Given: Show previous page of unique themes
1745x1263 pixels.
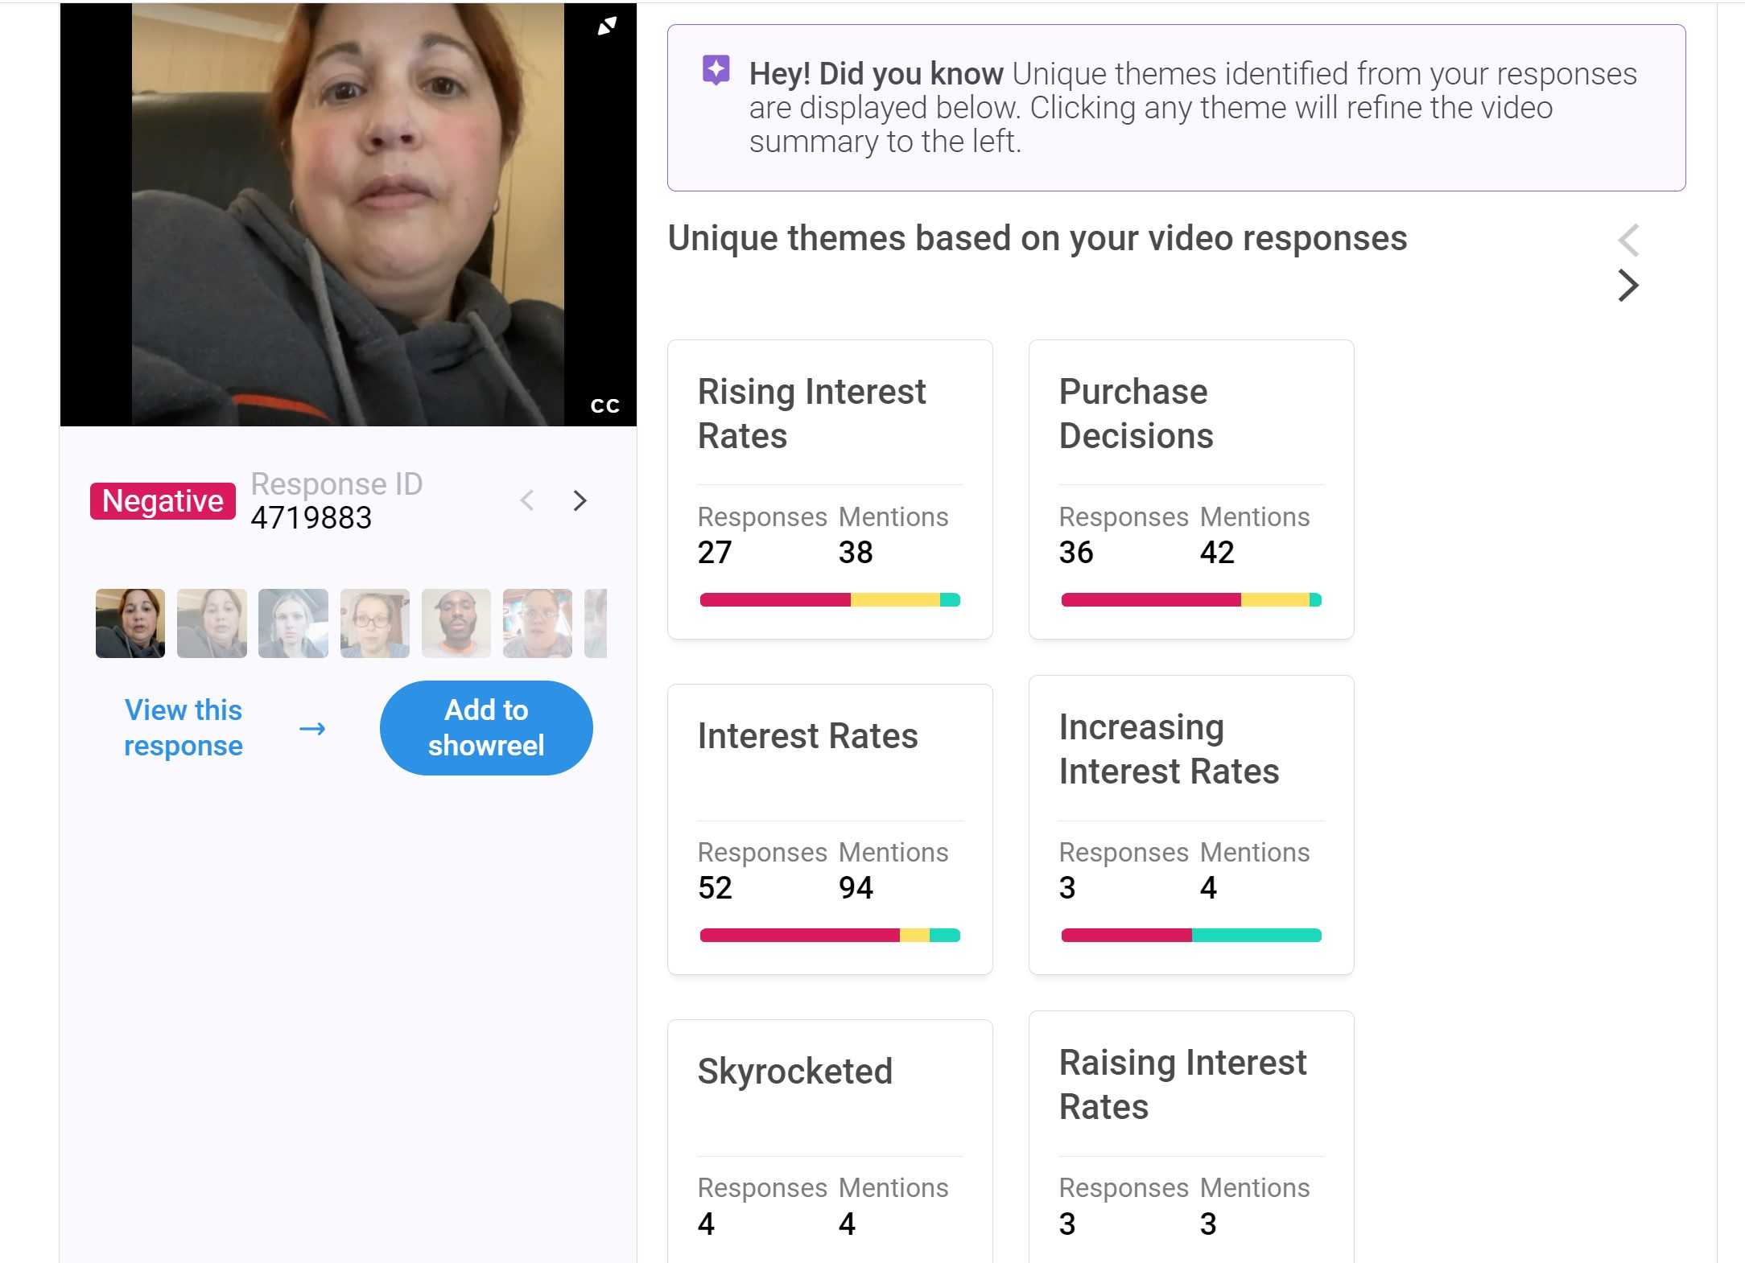Looking at the screenshot, I should click(1628, 240).
